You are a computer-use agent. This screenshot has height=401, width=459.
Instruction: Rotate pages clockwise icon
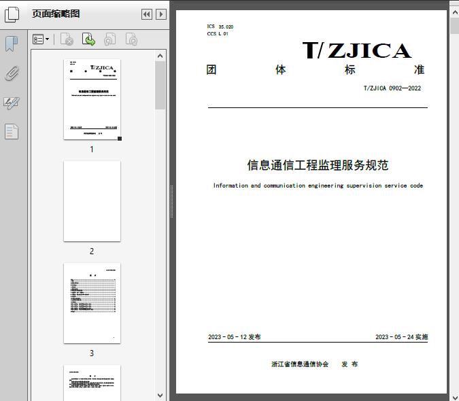[x=131, y=39]
